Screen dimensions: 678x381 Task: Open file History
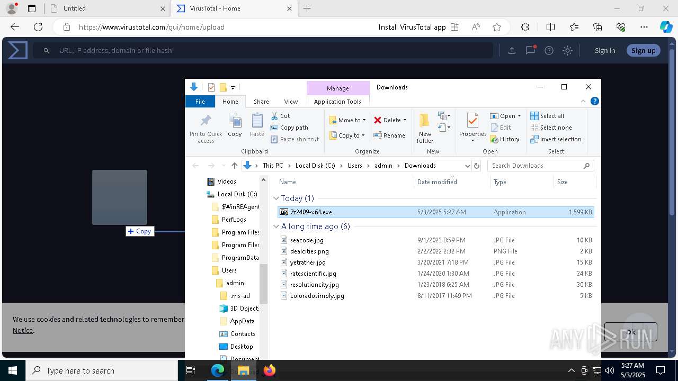coord(505,139)
